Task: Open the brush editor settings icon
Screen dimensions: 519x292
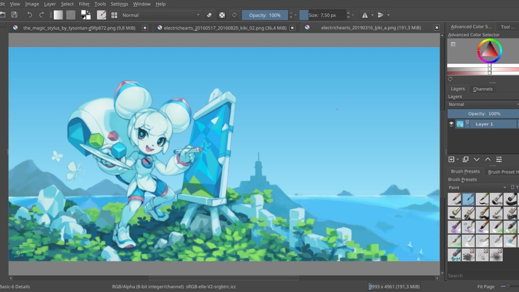Action: point(101,15)
